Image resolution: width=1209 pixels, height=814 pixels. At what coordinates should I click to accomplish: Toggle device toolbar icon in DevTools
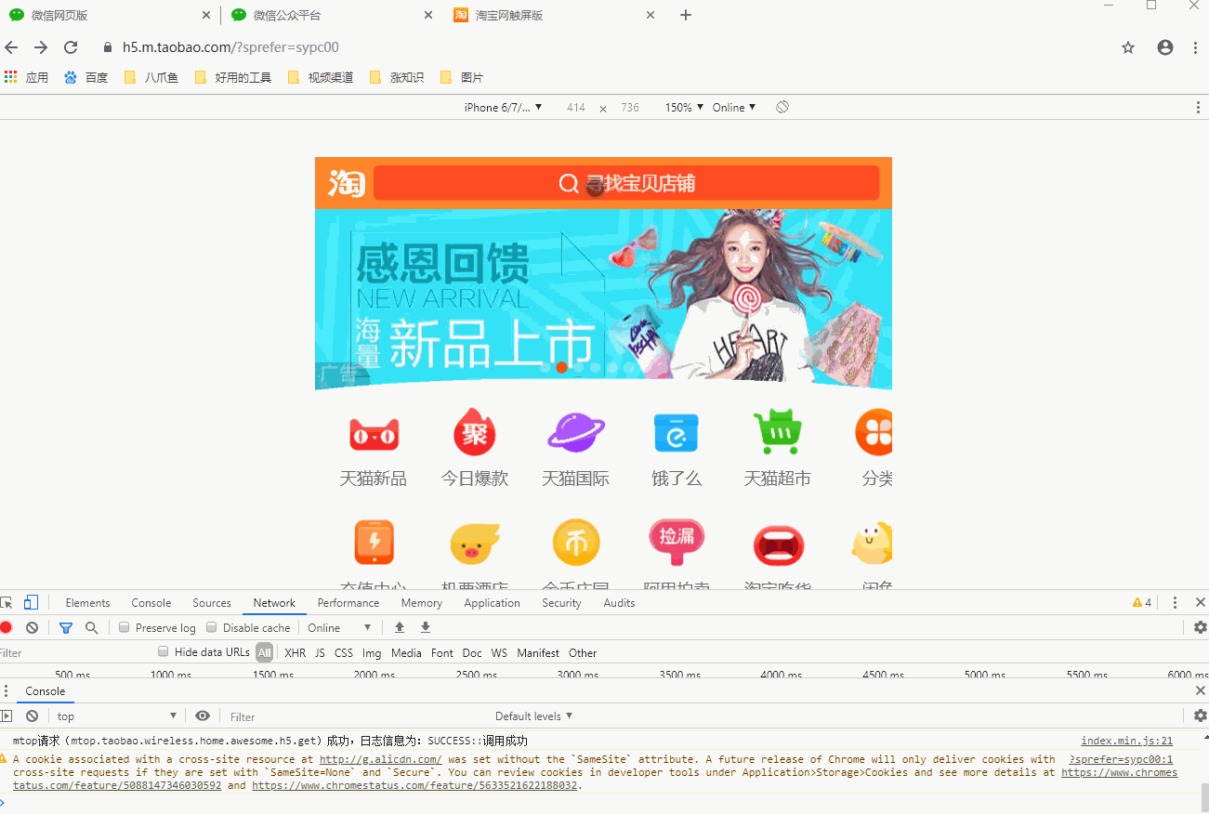(x=31, y=602)
